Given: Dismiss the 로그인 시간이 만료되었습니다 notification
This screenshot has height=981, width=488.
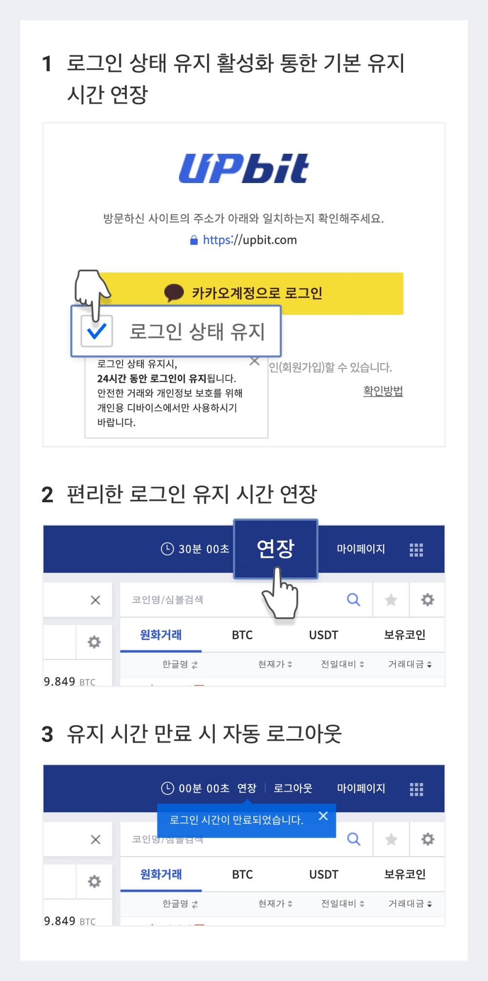Looking at the screenshot, I should coord(323,816).
